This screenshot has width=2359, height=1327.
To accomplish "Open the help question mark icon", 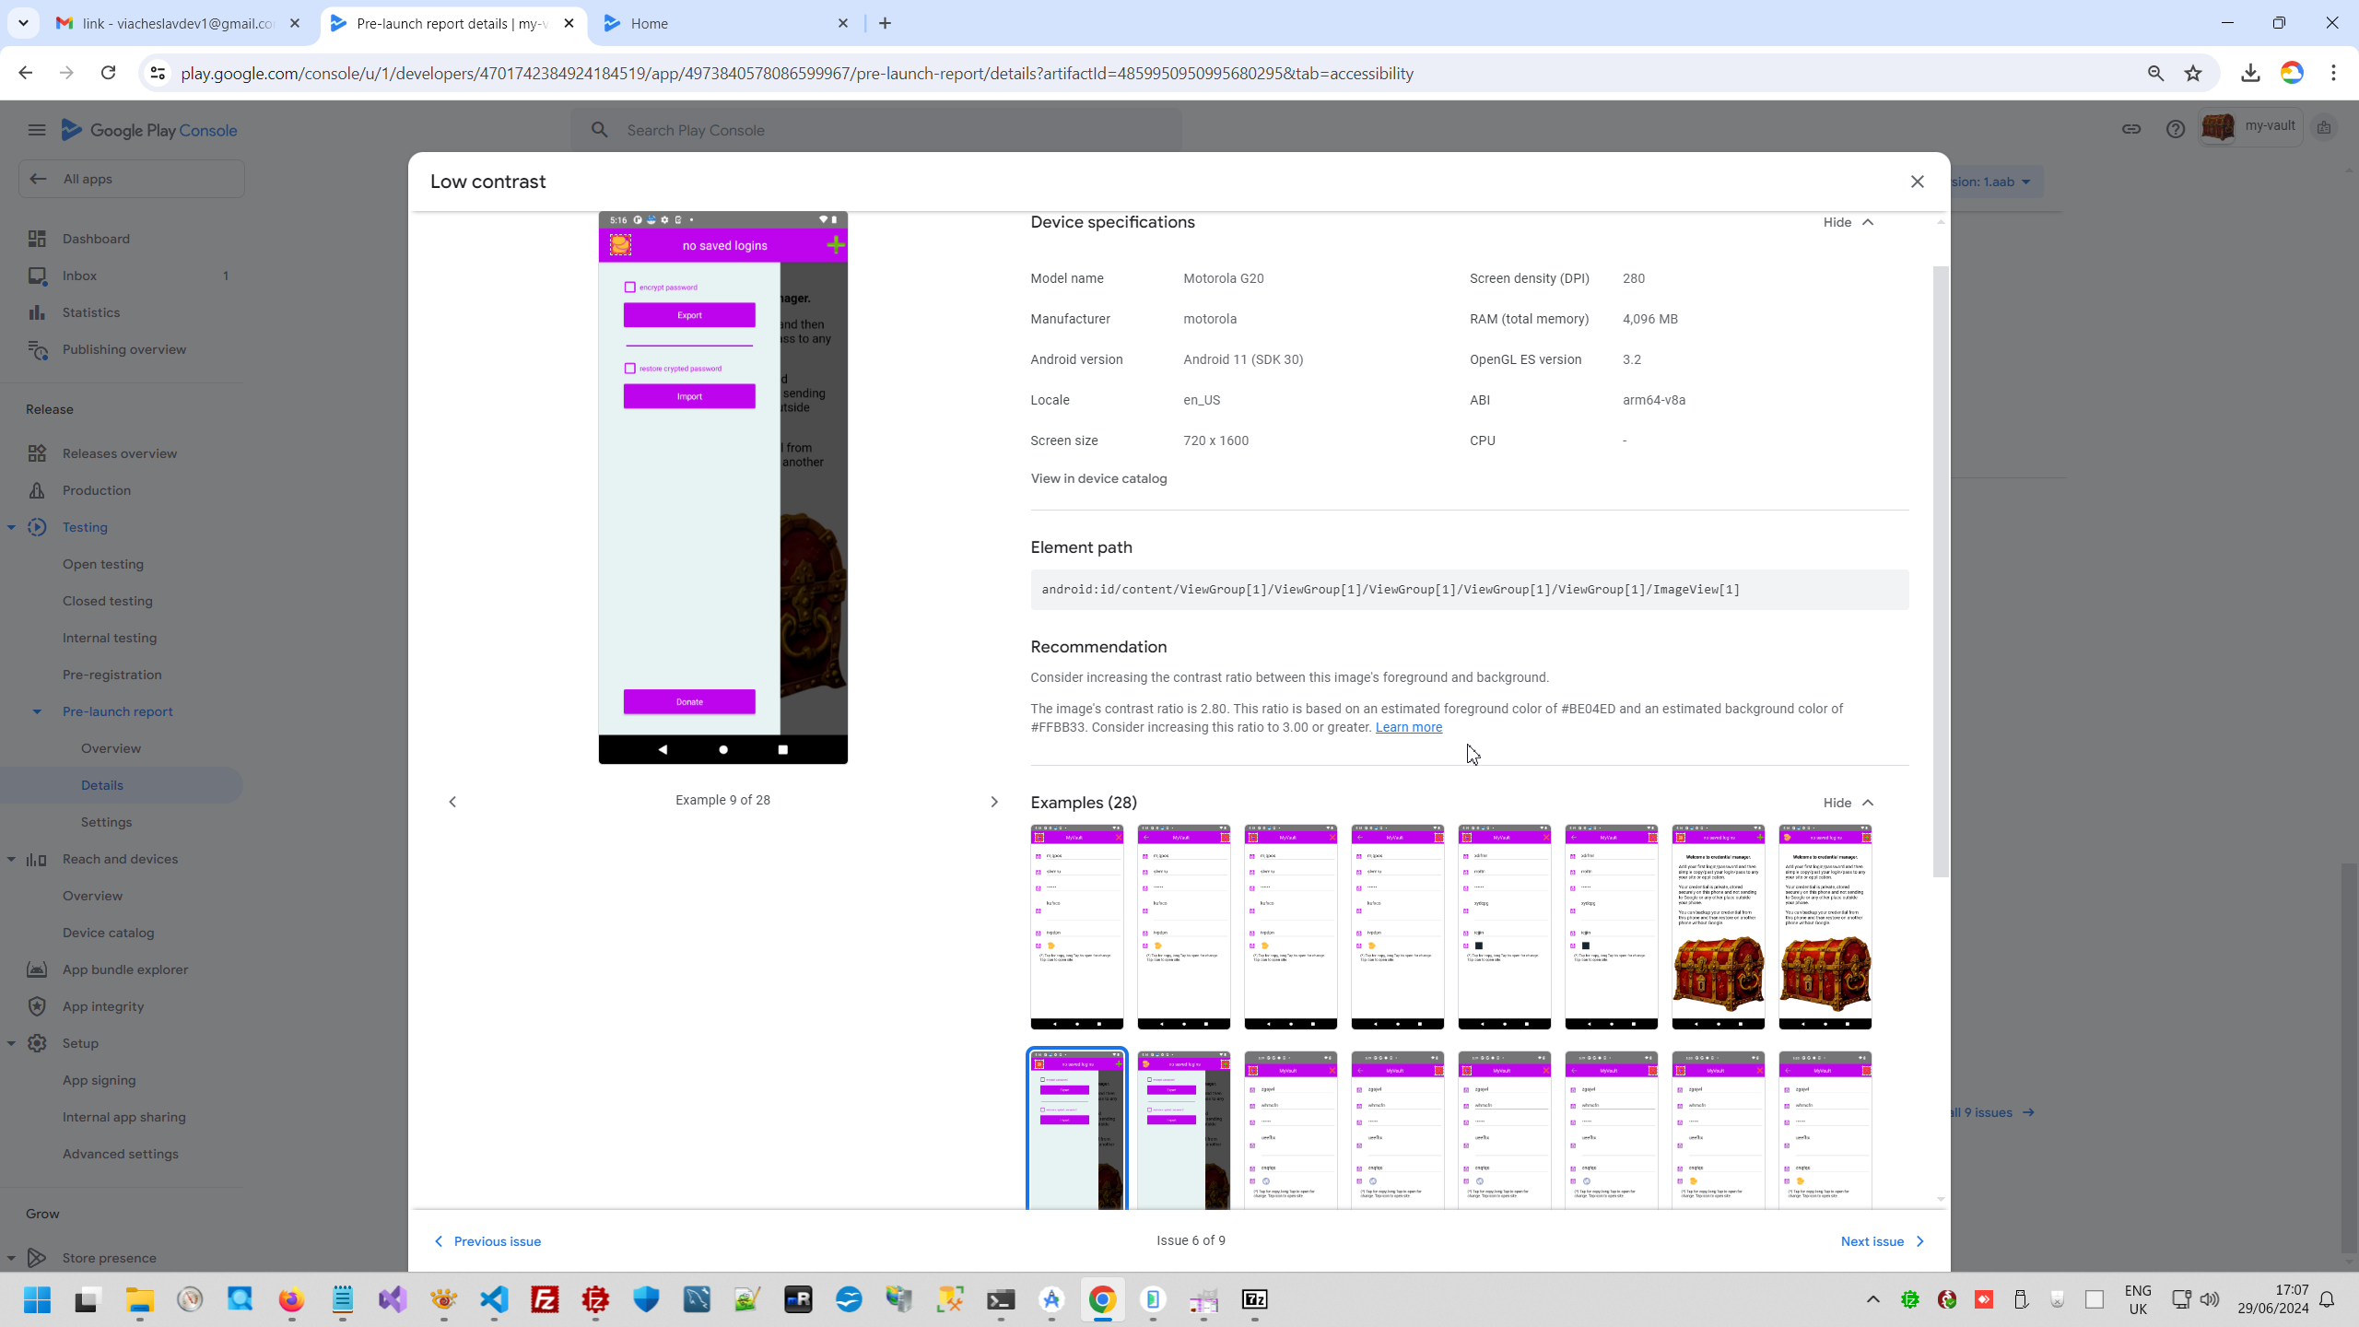I will click(2175, 129).
